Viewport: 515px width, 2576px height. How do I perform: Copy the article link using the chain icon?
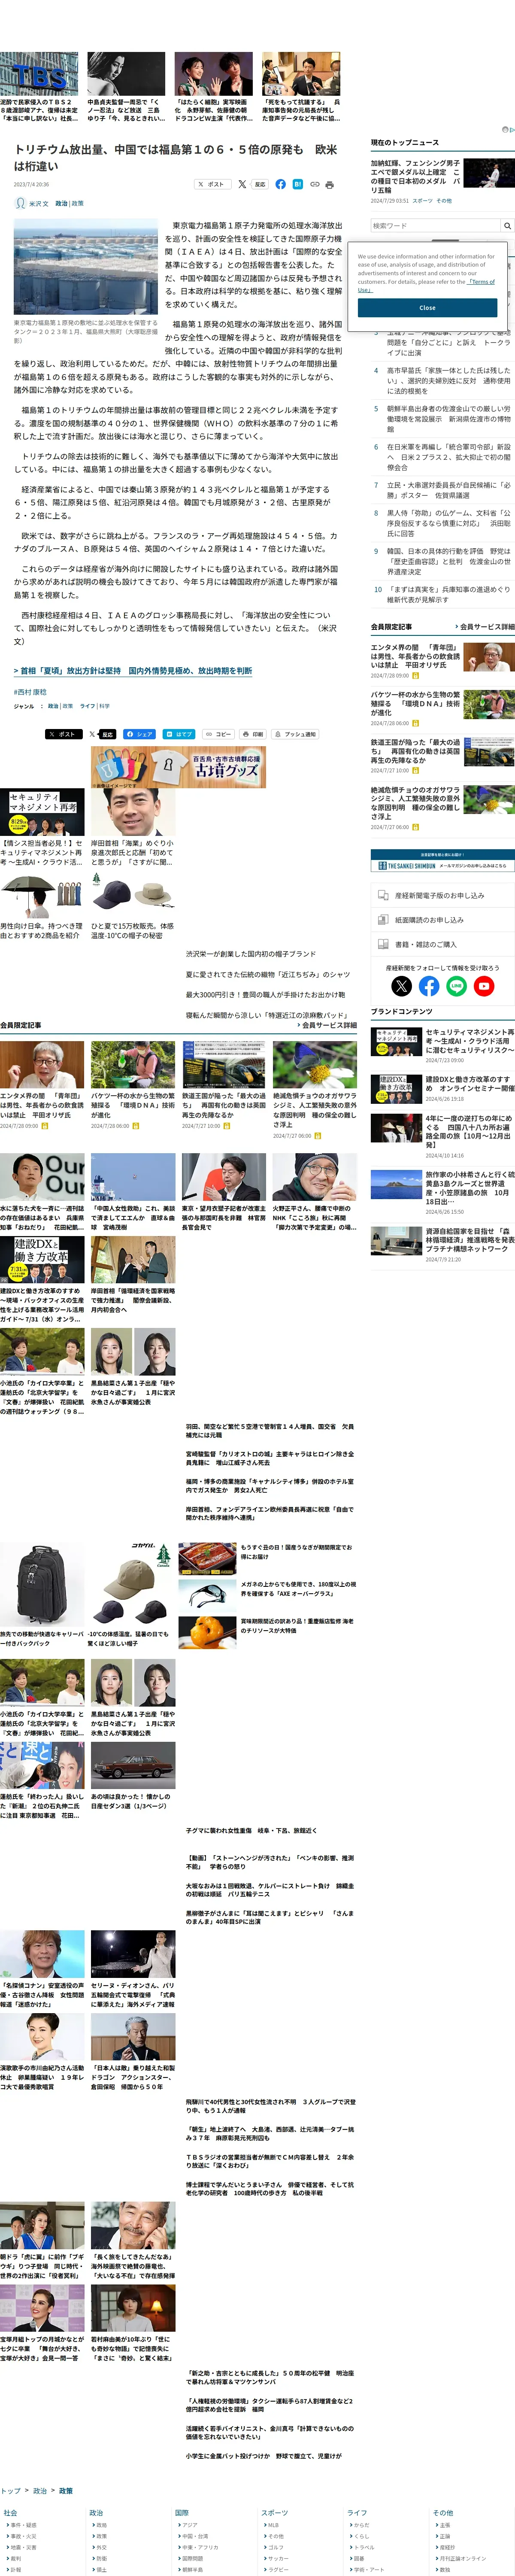point(314,184)
